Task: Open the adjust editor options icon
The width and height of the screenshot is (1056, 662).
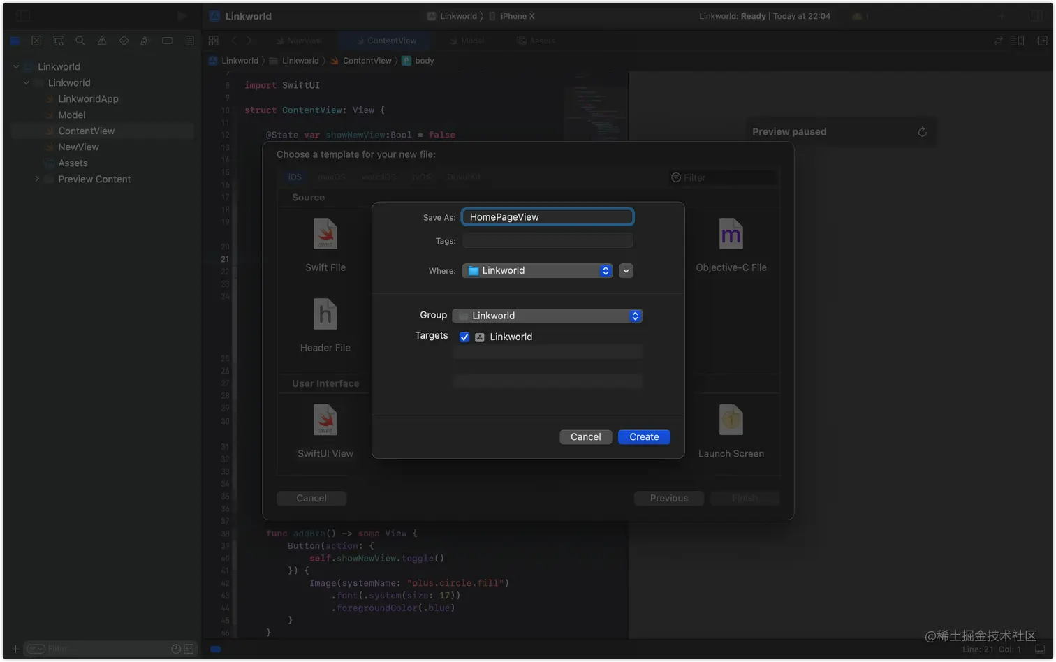Action: (x=1018, y=41)
